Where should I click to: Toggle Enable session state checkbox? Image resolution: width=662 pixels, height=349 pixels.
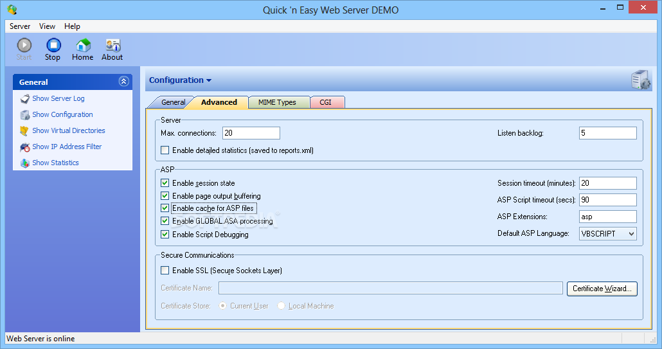point(165,183)
